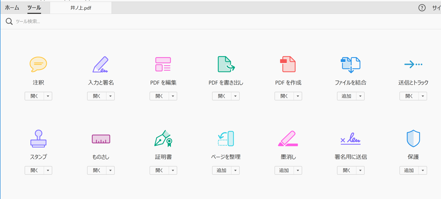Viewport: 441px width, 199px height.
Task: Expand dropdown arrow beside 送信とトラック 開く
Action: coord(423,96)
